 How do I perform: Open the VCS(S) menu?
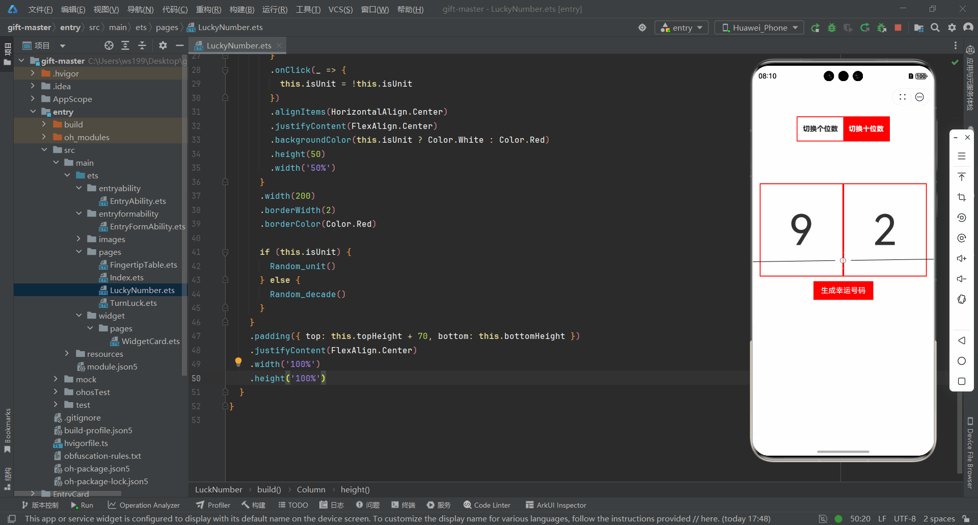(x=340, y=9)
